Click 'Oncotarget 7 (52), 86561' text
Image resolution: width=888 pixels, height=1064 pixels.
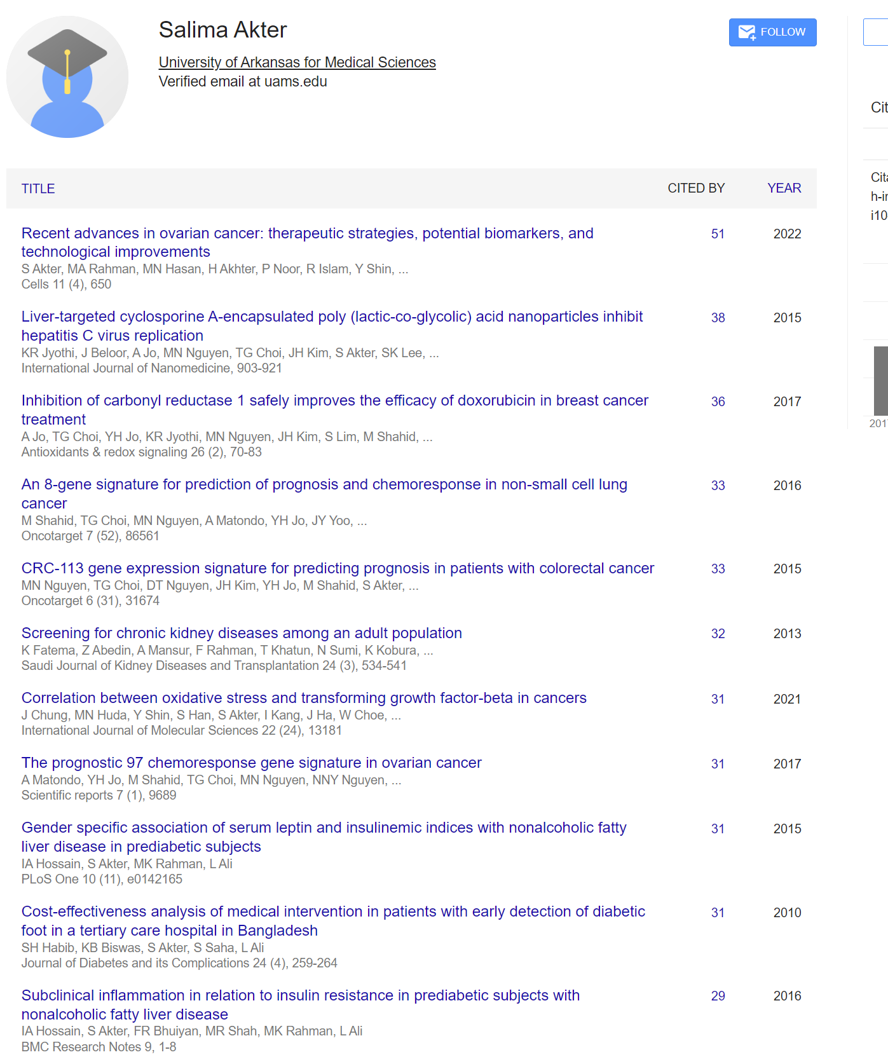tap(90, 536)
